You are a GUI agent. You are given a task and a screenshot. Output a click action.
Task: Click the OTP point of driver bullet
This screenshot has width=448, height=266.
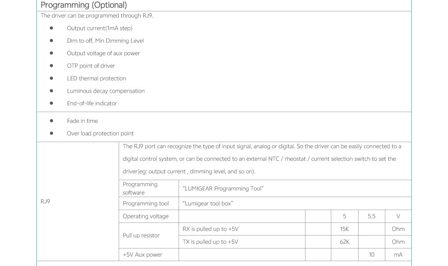[91, 66]
